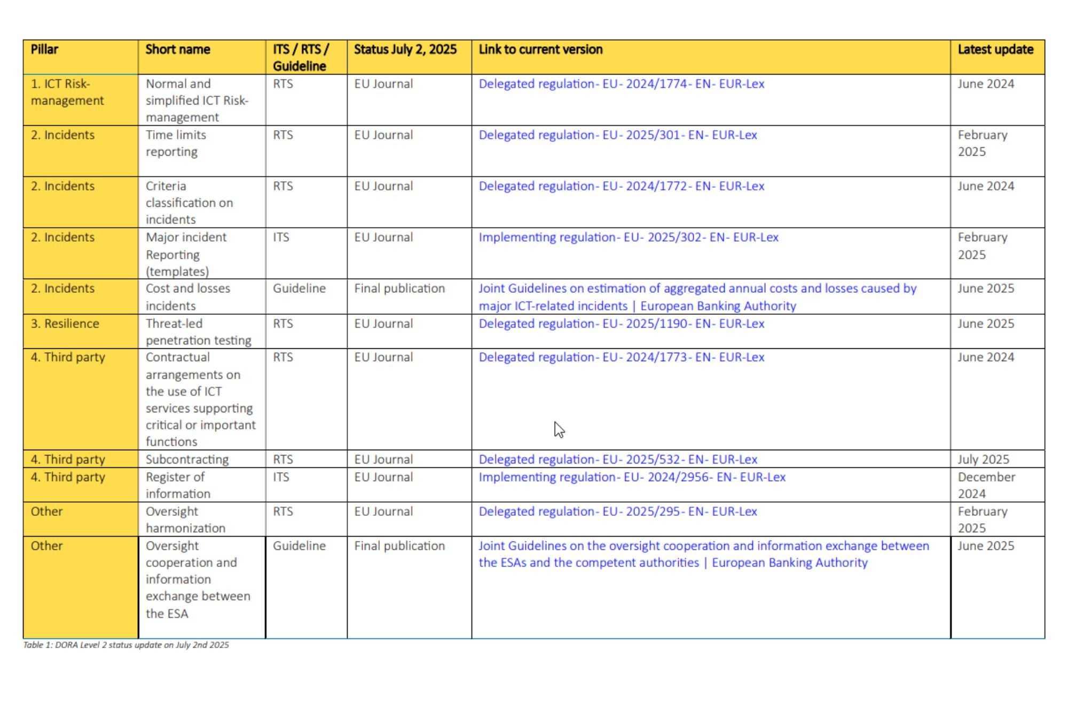The height and width of the screenshot is (711, 1068).
Task: Open Delegated regulation EU 2024/1774 link
Action: (621, 84)
